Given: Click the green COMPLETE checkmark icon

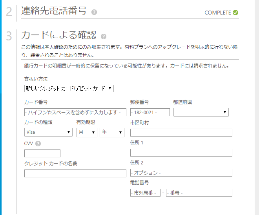Looking at the screenshot, I should click(x=235, y=13).
